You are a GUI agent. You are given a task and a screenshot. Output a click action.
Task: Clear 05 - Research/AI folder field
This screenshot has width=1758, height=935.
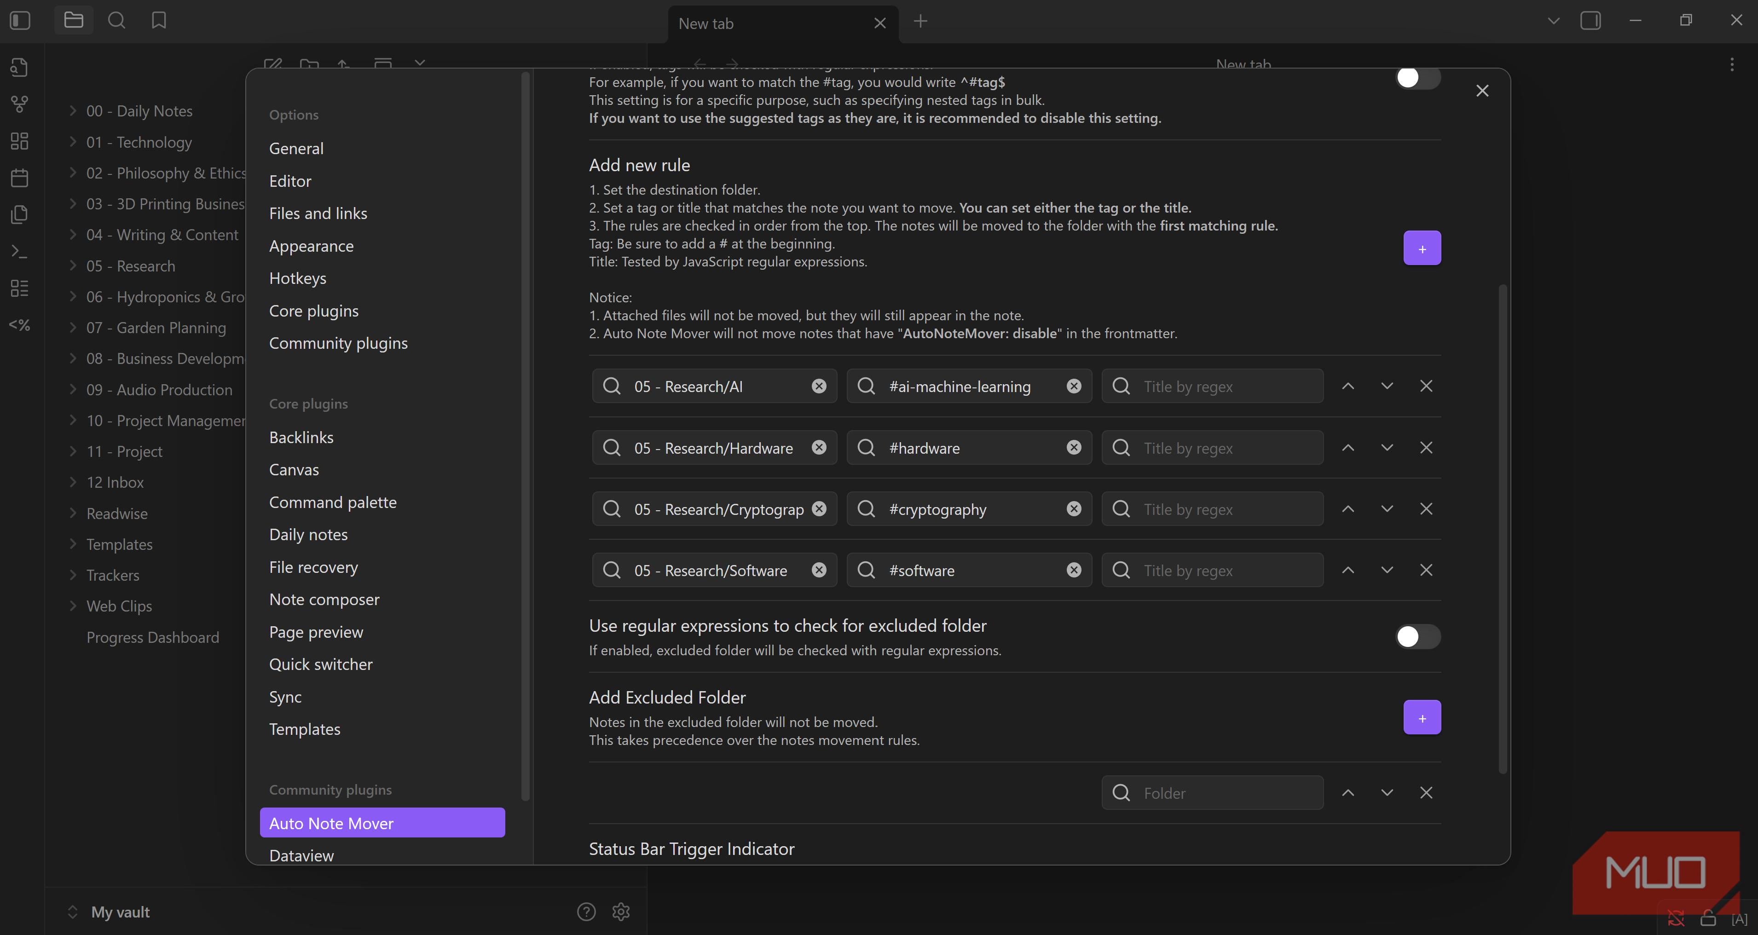pos(819,386)
